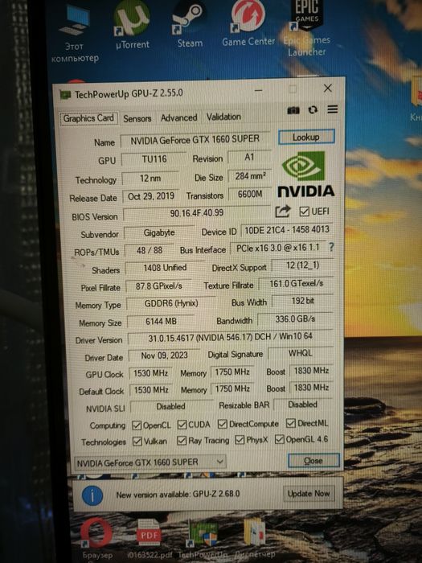Open the Этот компьютер desktop icon

tap(76, 34)
